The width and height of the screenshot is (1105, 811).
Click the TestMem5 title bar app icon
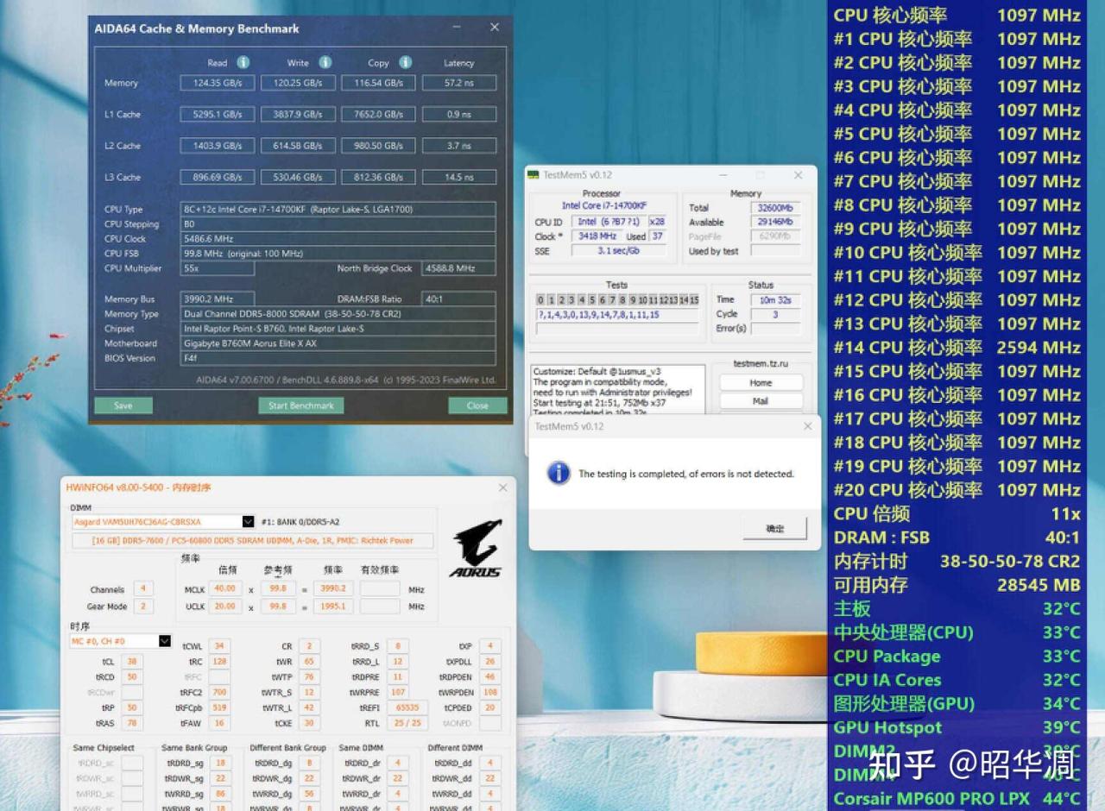[x=534, y=175]
